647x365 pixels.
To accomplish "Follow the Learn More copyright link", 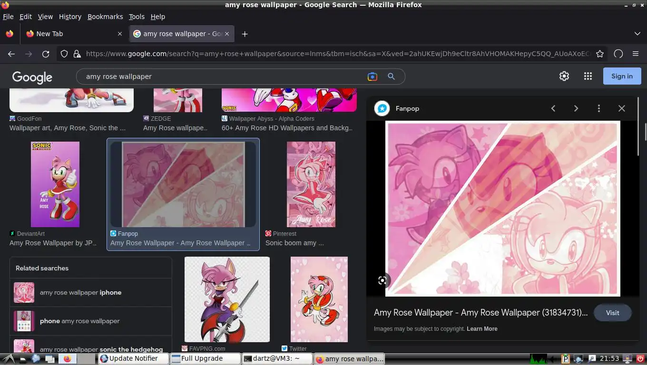I will pos(482,329).
